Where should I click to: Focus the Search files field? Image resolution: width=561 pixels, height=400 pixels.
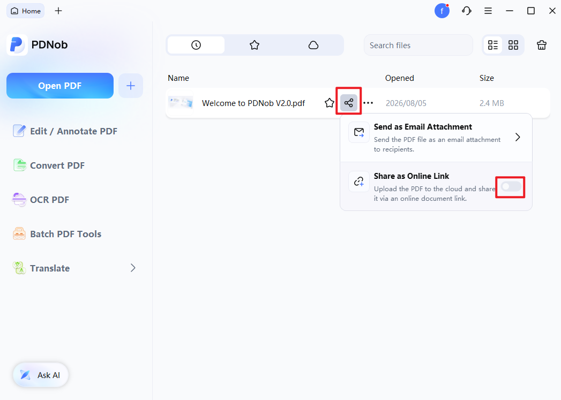click(418, 46)
